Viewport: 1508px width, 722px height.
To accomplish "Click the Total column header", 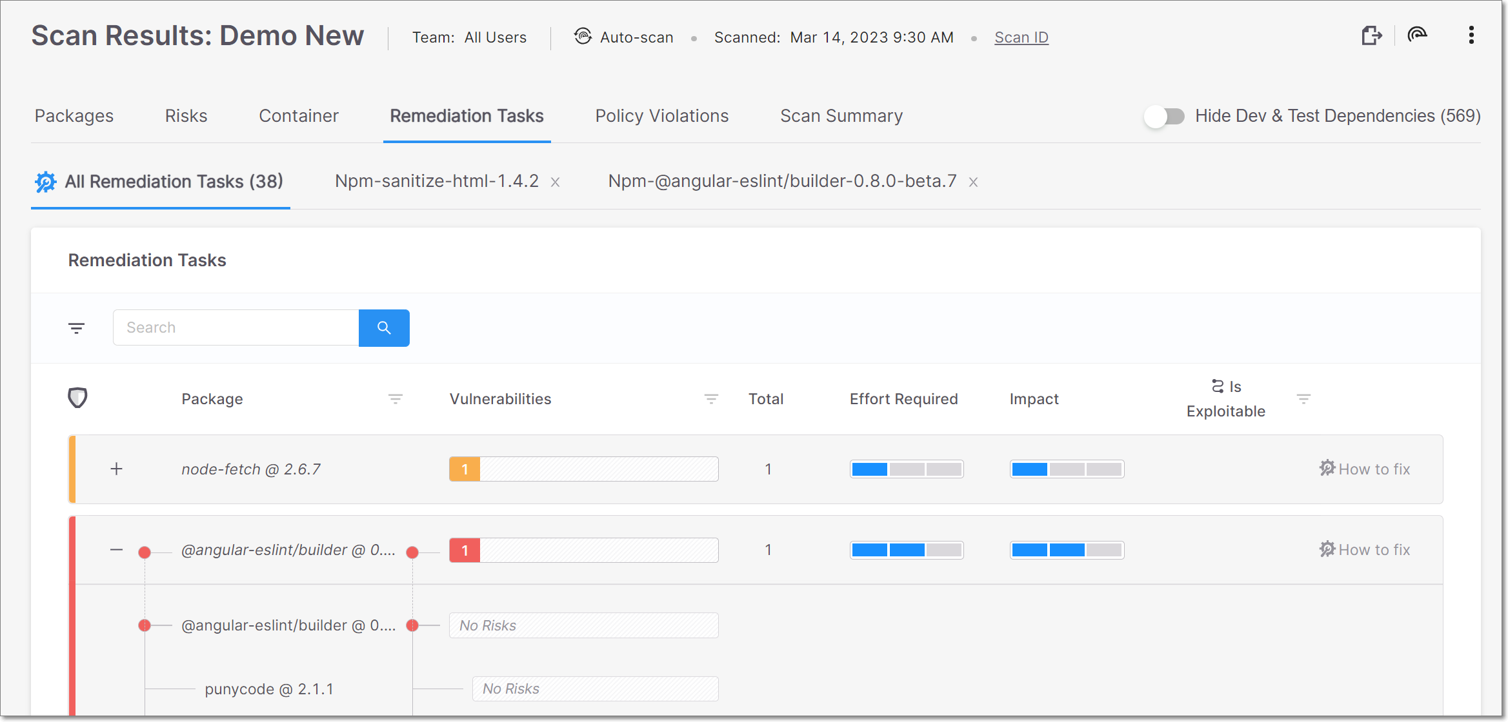I will click(x=766, y=399).
